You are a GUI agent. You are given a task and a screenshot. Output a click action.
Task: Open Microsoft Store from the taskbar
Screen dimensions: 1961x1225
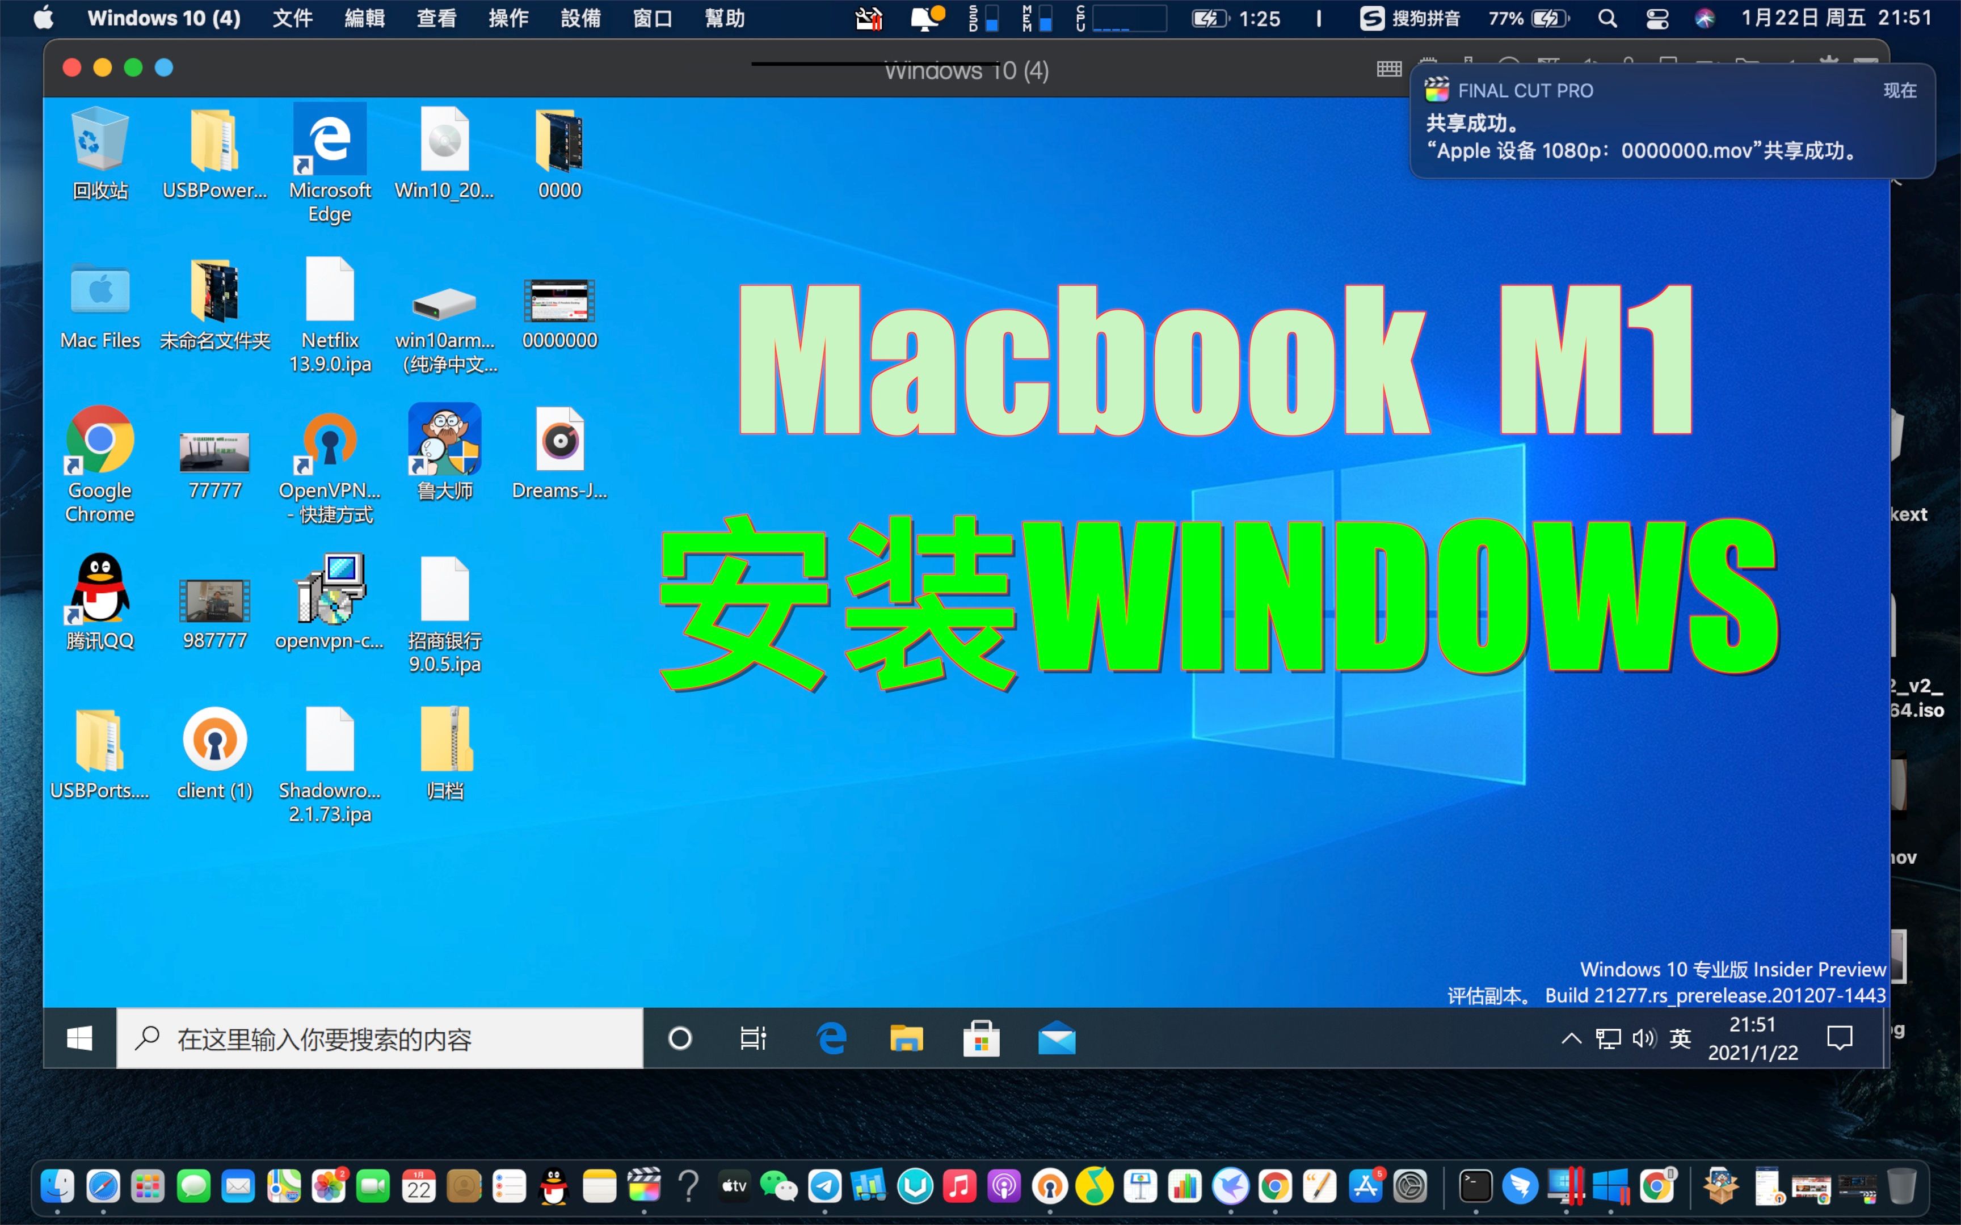click(x=981, y=1038)
